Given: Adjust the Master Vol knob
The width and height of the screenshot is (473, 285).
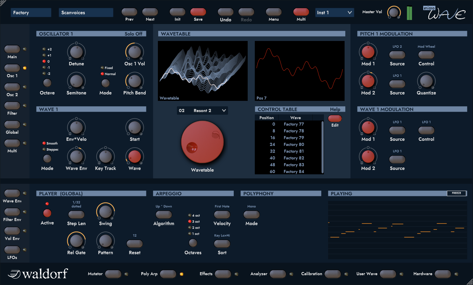Looking at the screenshot, I should pyautogui.click(x=394, y=12).
